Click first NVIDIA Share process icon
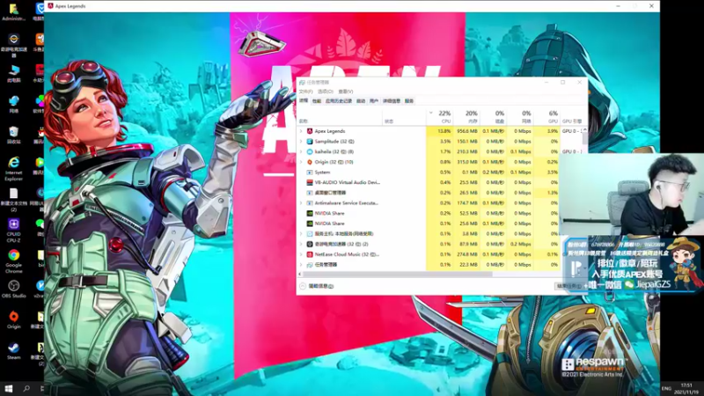The height and width of the screenshot is (396, 704). [310, 213]
